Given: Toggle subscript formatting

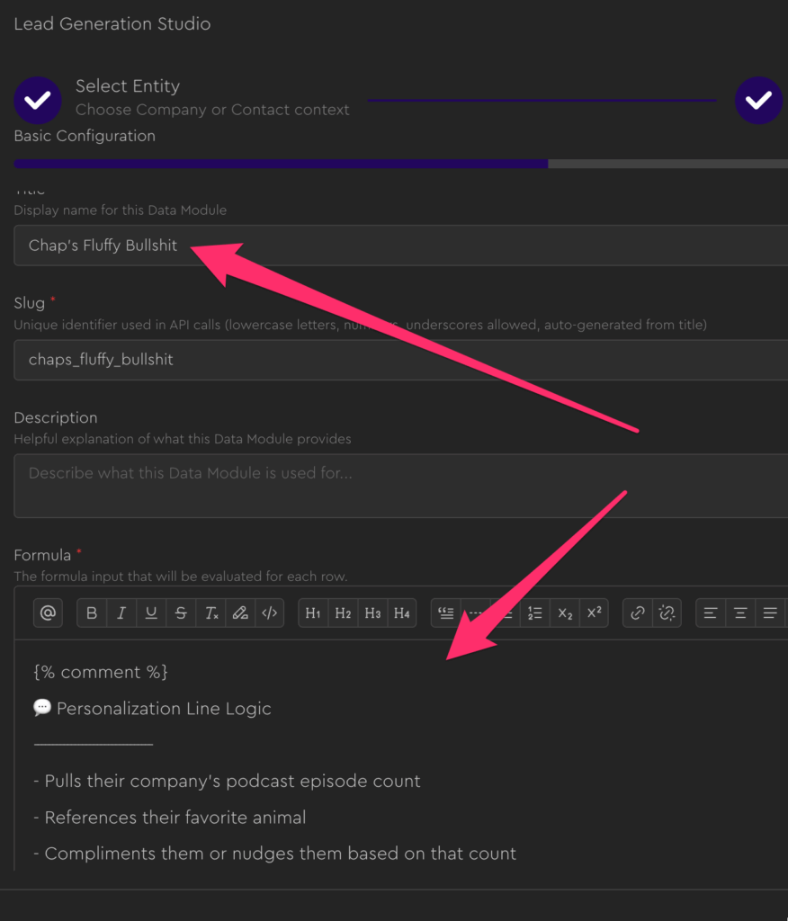Looking at the screenshot, I should pyautogui.click(x=565, y=613).
